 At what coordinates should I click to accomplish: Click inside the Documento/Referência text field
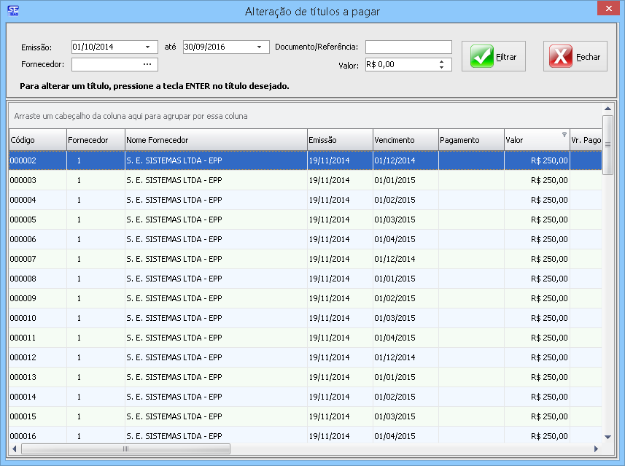[x=408, y=47]
